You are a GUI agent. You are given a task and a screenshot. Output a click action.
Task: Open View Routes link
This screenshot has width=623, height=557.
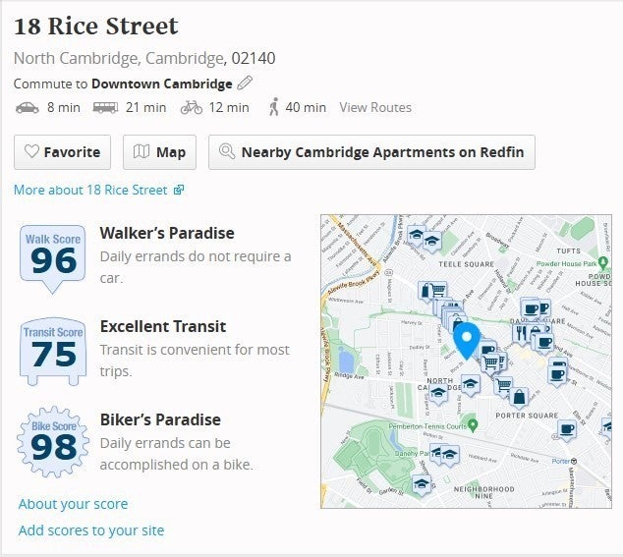tap(375, 107)
